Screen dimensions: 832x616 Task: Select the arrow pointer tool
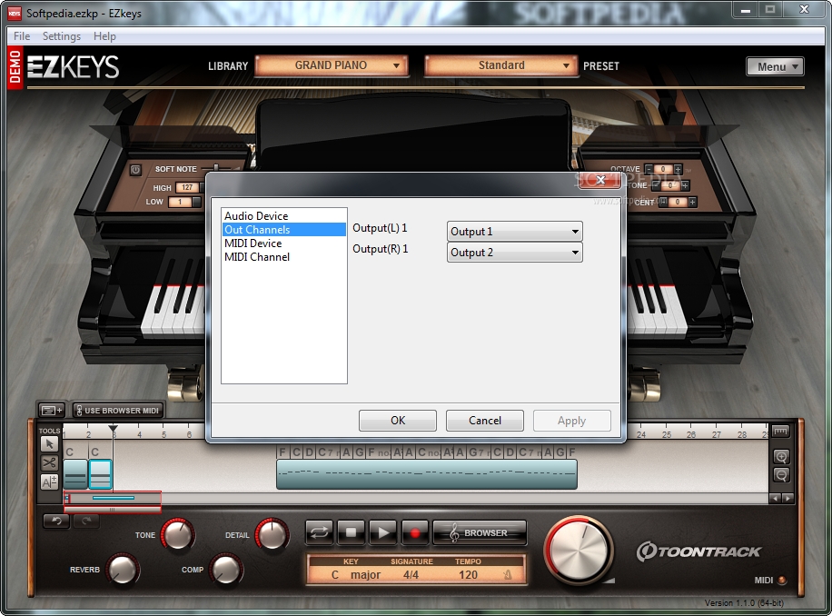point(49,444)
